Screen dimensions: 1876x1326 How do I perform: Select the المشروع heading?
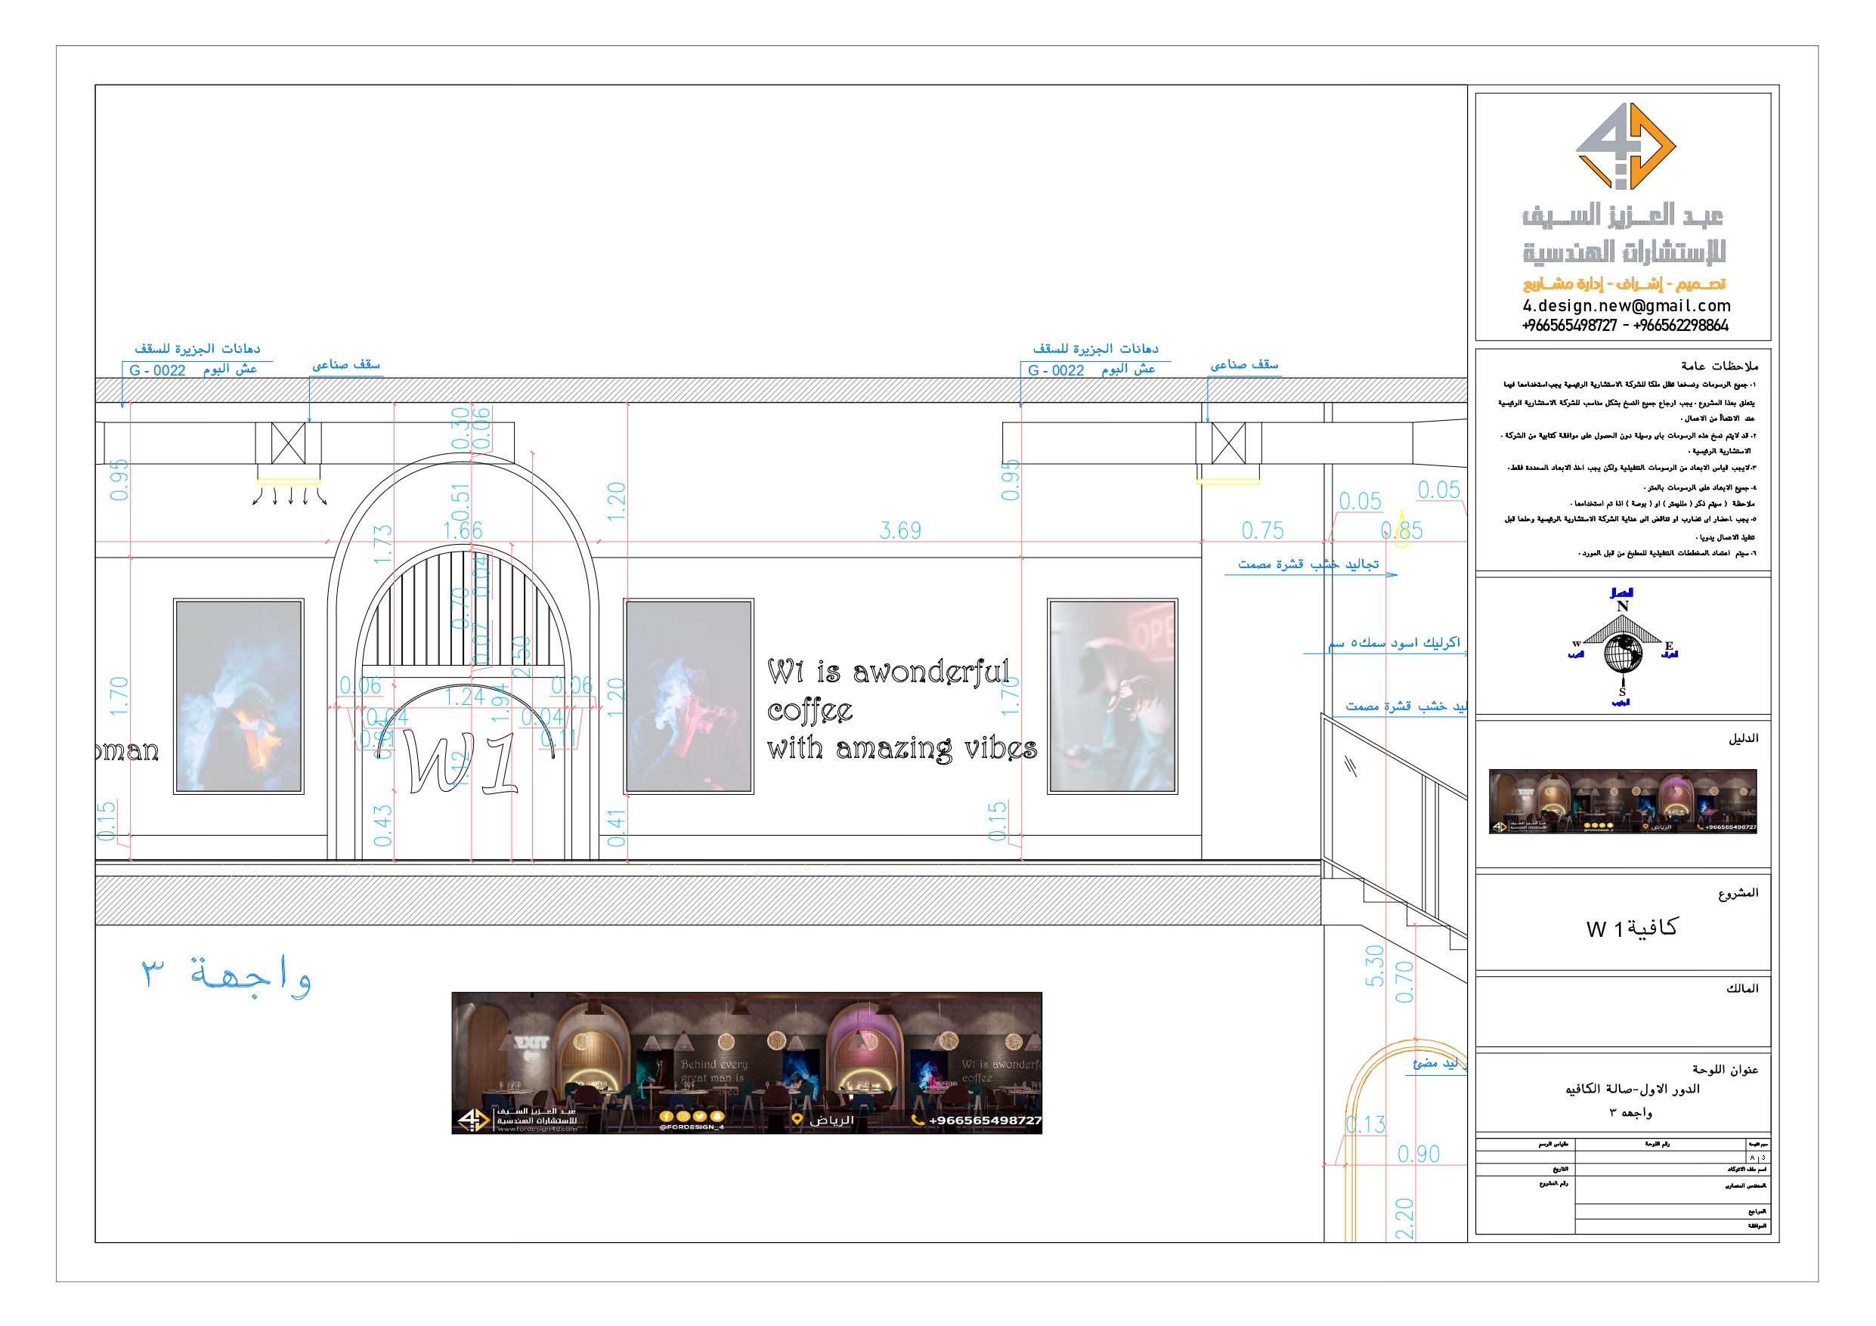point(1738,892)
